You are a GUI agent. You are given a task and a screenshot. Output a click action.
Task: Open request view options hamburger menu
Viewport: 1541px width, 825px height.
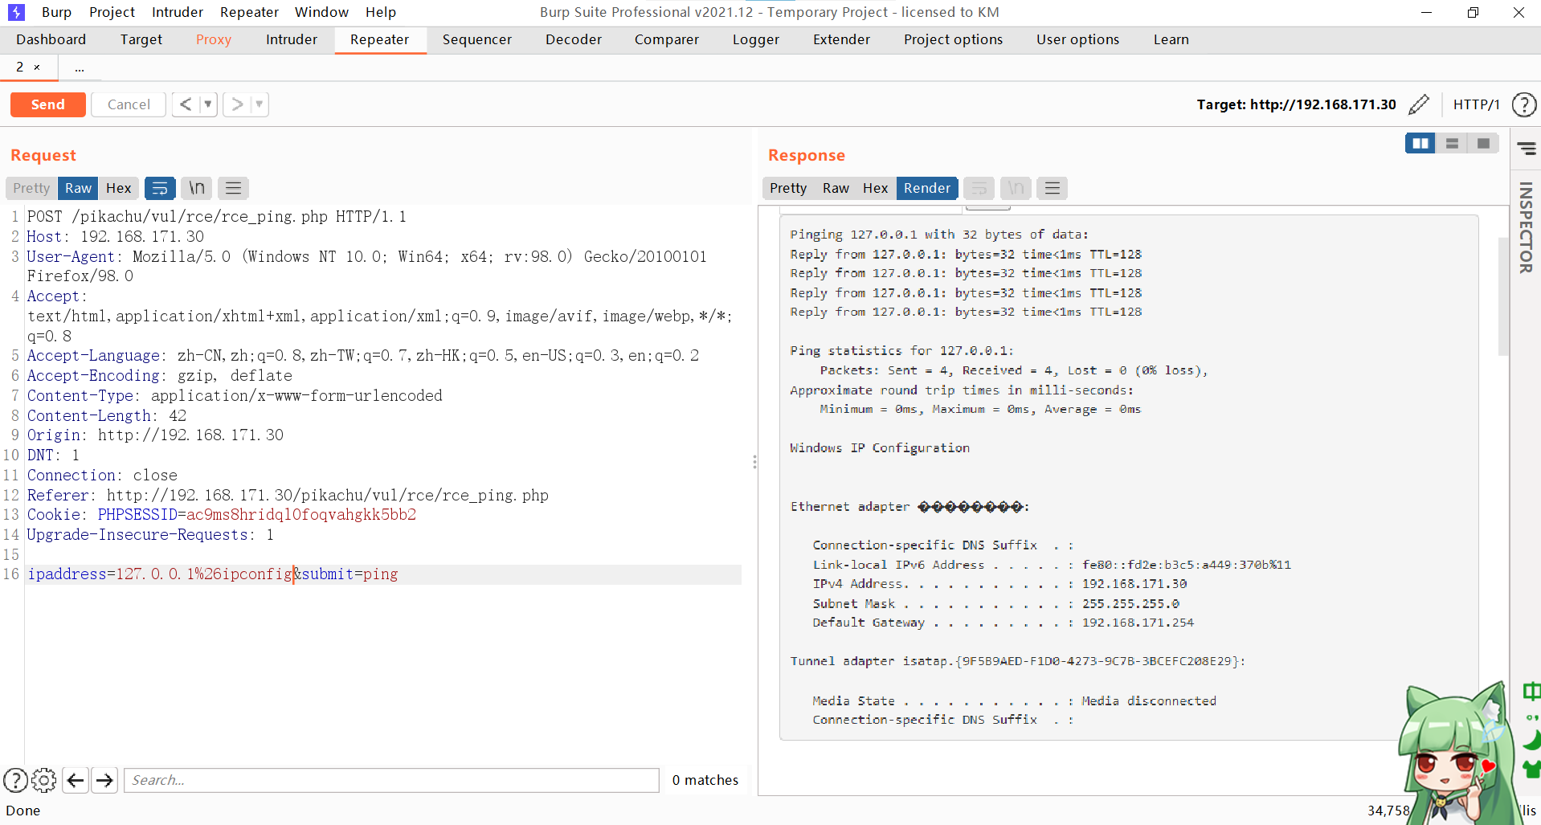click(234, 188)
